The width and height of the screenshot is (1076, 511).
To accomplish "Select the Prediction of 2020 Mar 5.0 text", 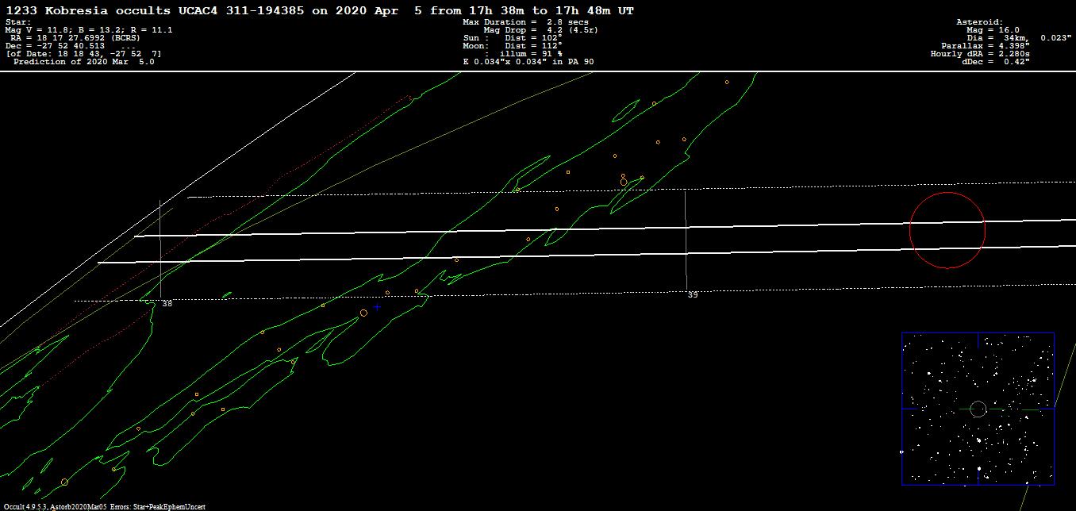I will tap(83, 62).
